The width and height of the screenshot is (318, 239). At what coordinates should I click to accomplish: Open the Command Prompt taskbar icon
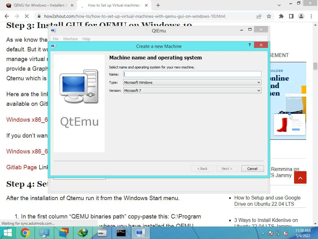coord(121,233)
